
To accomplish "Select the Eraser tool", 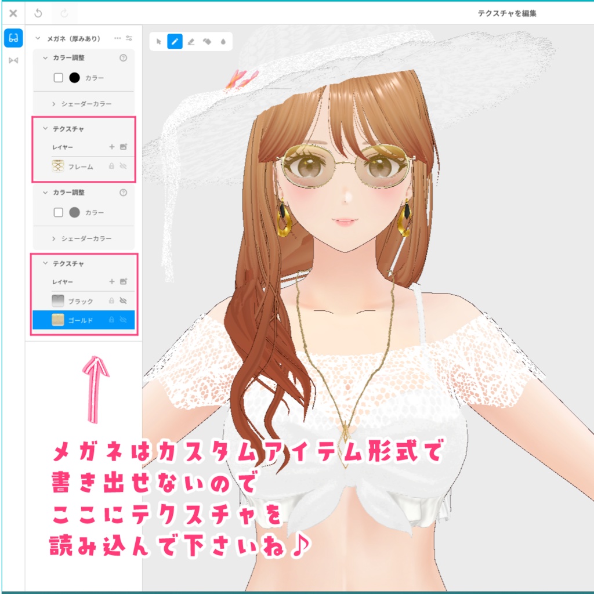I will 191,41.
